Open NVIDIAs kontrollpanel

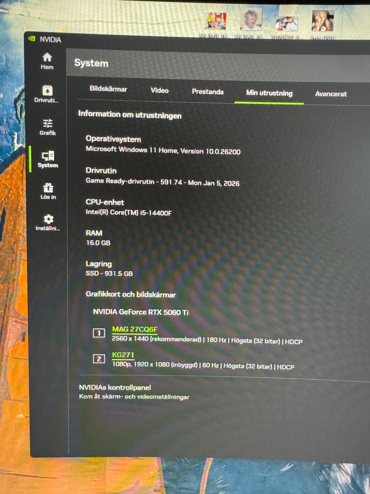pyautogui.click(x=115, y=387)
